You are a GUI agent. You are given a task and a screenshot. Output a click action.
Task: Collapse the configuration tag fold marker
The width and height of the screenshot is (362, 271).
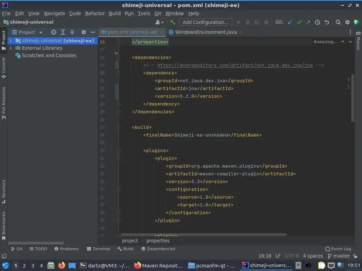coord(118,189)
